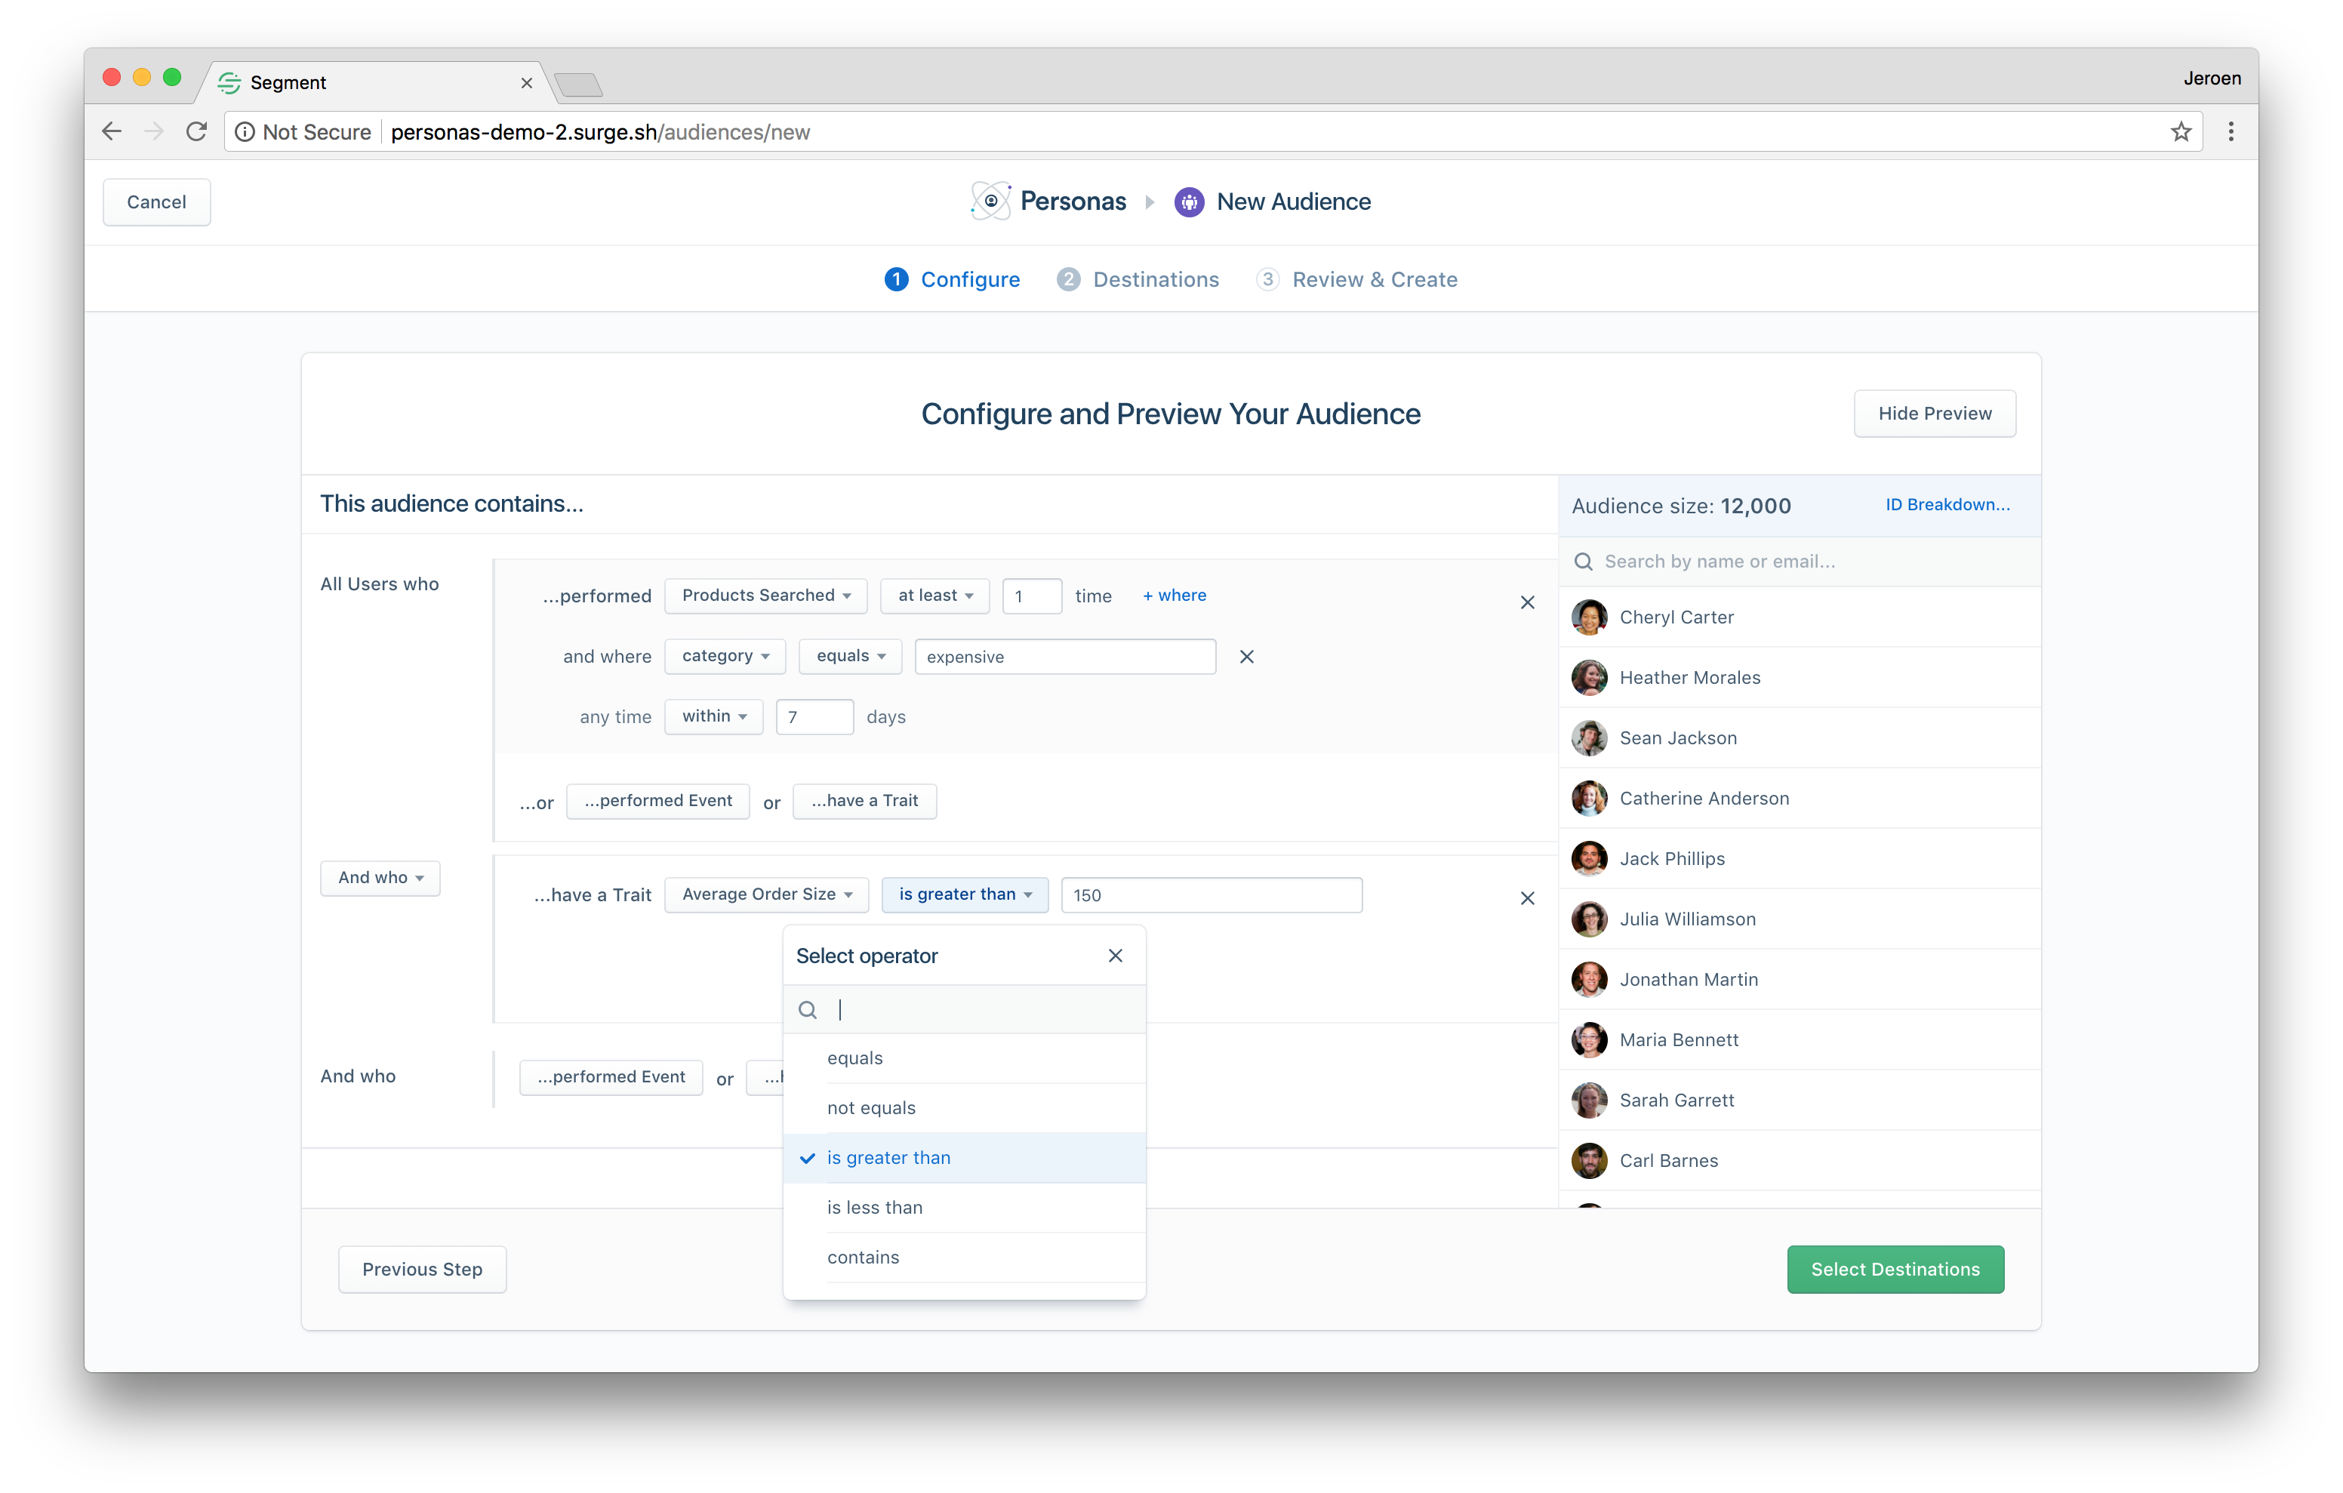2343x1493 pixels.
Task: Remove the category equals expensive condition
Action: click(x=1246, y=657)
